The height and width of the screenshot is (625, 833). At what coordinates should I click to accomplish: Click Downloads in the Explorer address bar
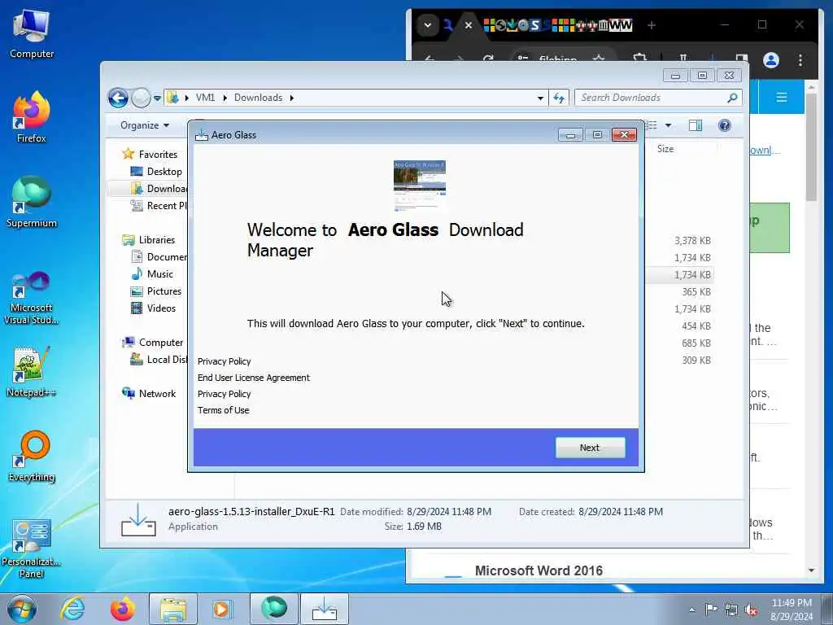pyautogui.click(x=258, y=98)
